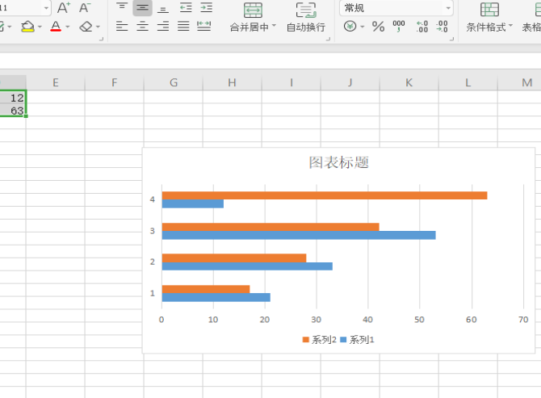Align text to bottom
Screen dimensions: 541x398
coord(163,7)
